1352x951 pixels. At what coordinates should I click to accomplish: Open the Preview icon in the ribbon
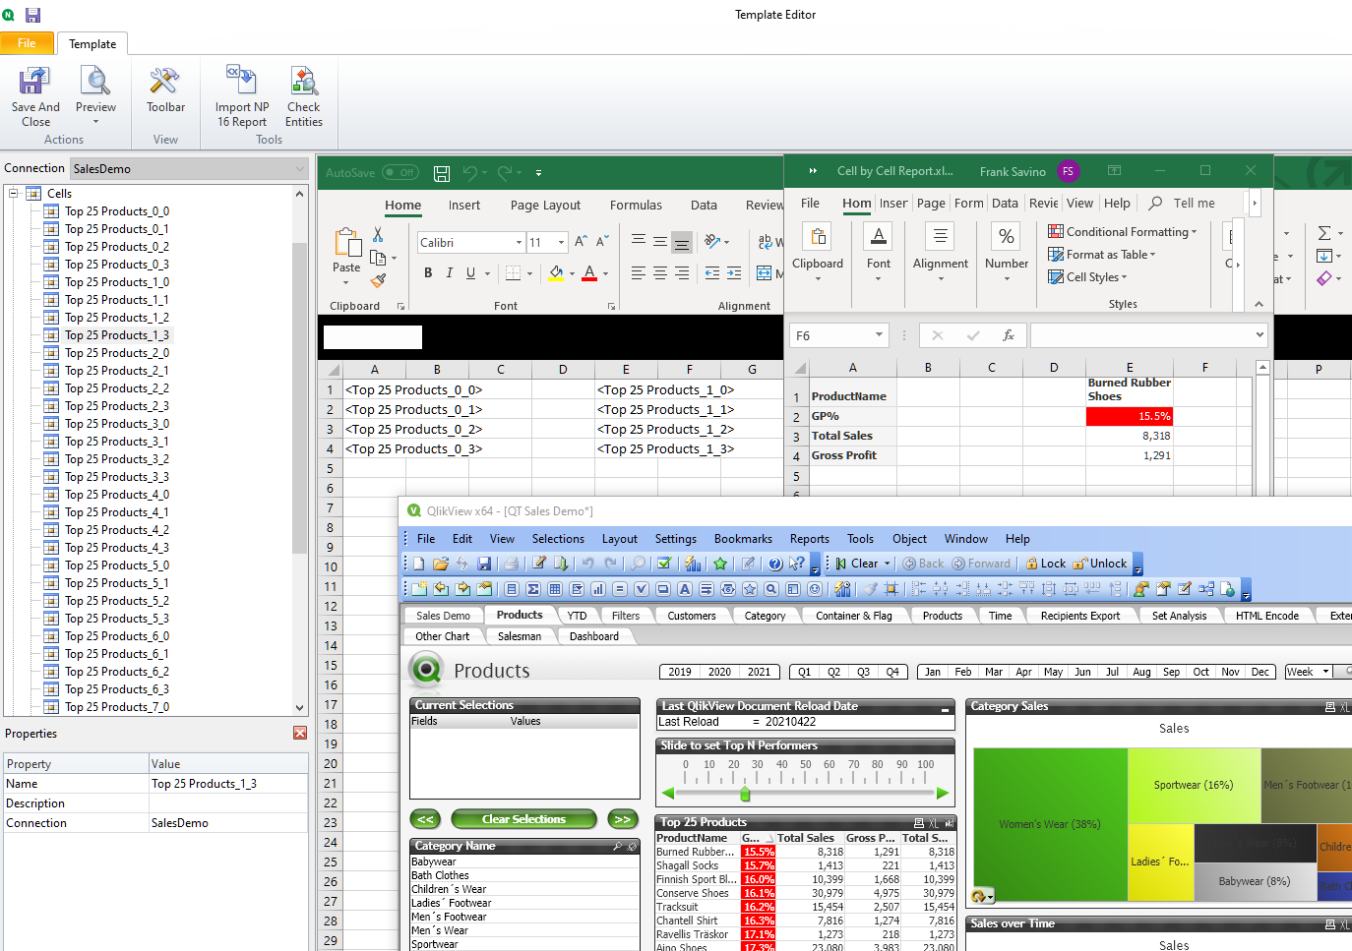pyautogui.click(x=95, y=96)
